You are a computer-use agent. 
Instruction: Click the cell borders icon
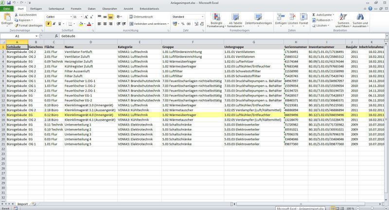point(70,24)
